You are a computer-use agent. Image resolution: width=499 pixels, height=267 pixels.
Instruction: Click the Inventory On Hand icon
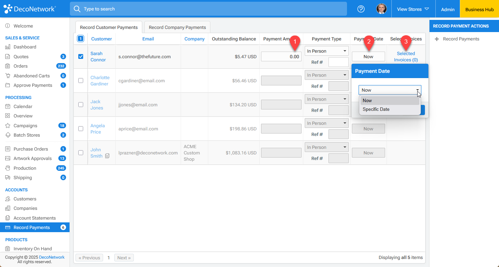(x=8, y=249)
